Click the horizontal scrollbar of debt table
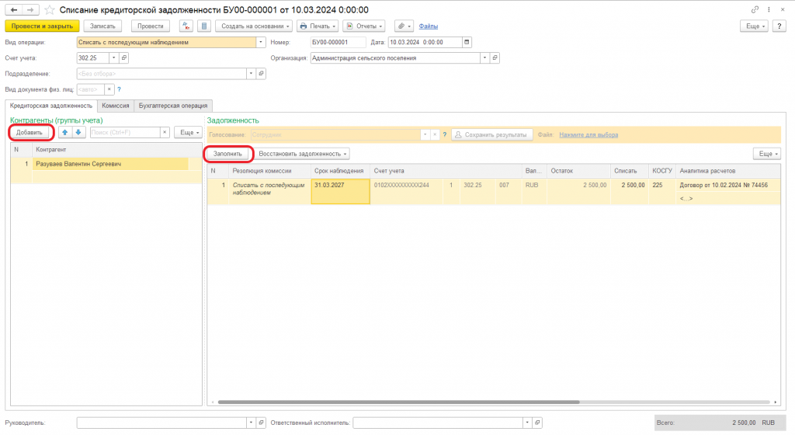795x435 pixels. pyautogui.click(x=398, y=402)
